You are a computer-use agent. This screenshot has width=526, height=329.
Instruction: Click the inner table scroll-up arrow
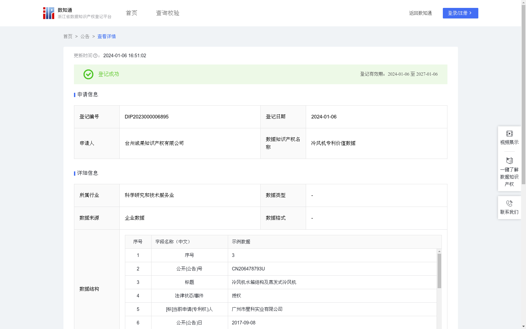(x=439, y=251)
